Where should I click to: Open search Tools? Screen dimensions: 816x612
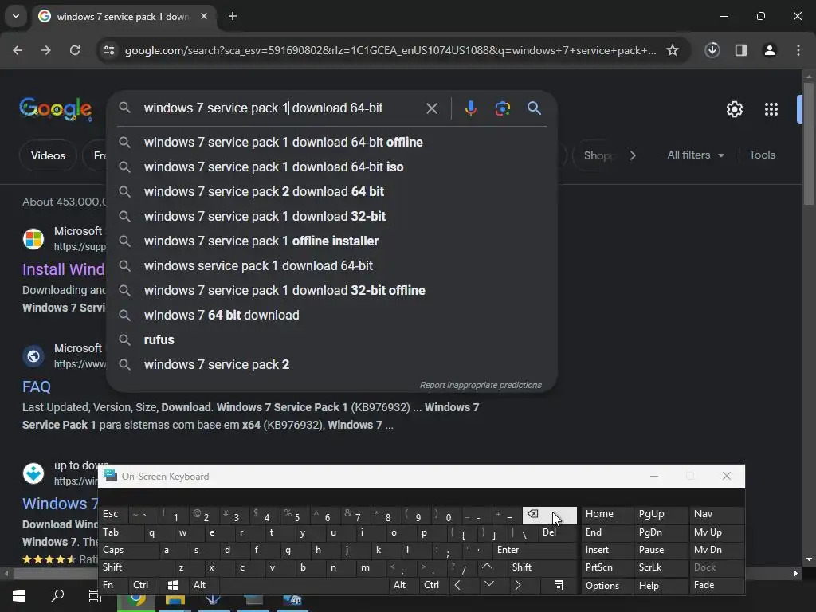click(762, 155)
